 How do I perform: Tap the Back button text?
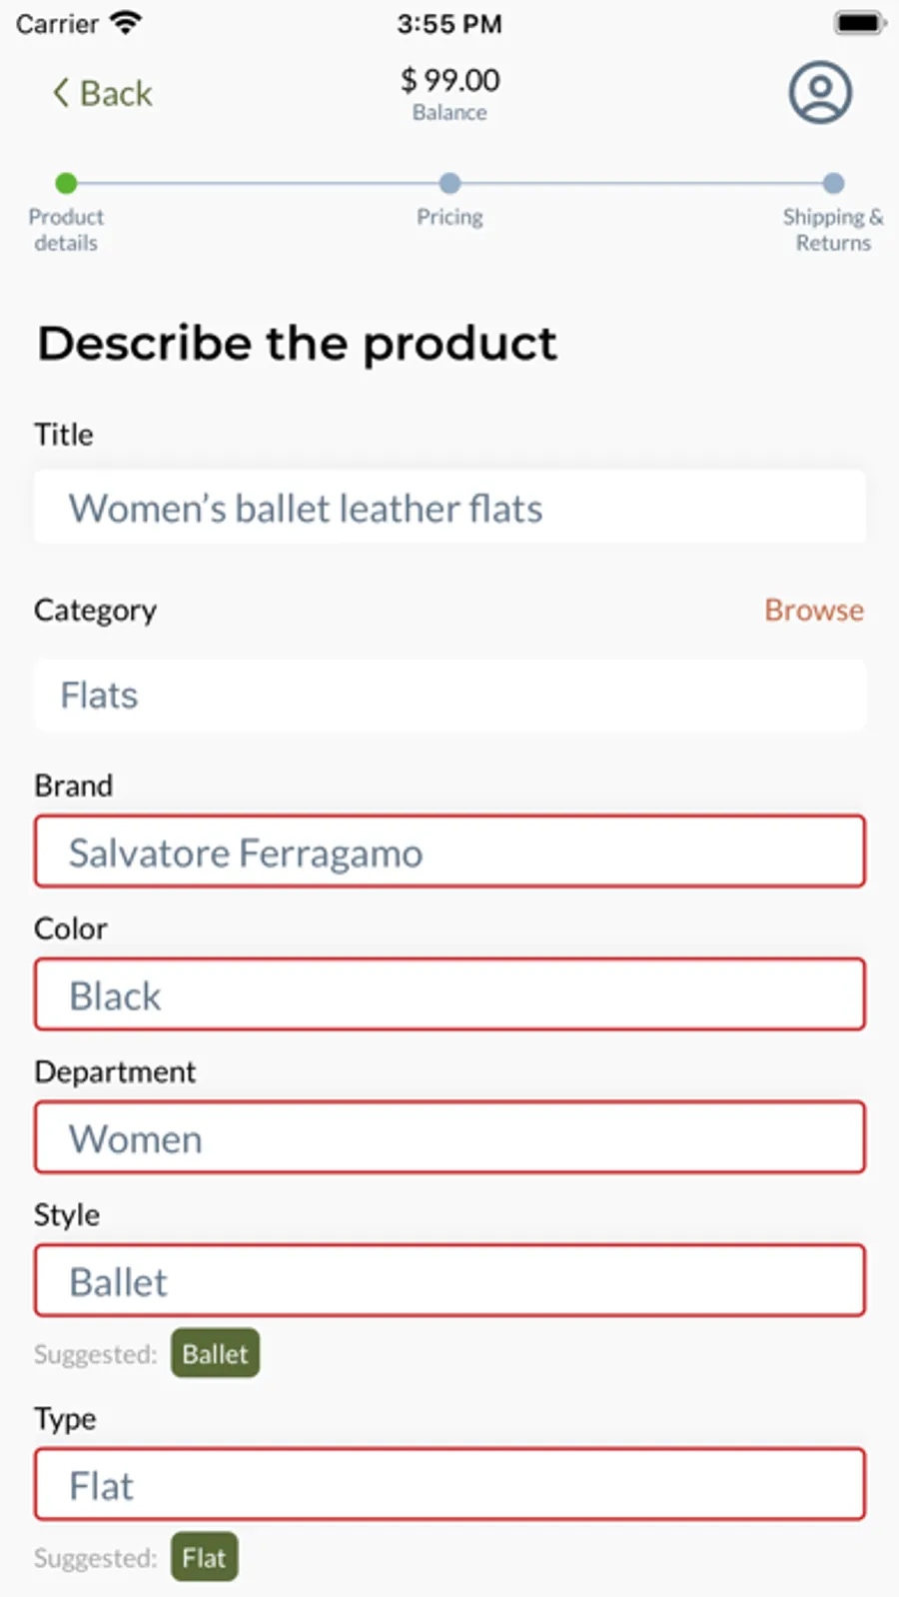click(x=116, y=93)
